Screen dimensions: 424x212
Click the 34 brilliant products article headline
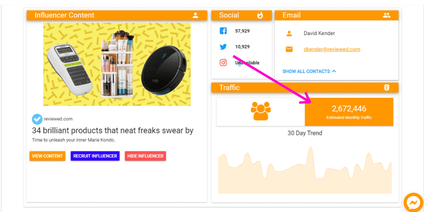pyautogui.click(x=113, y=131)
